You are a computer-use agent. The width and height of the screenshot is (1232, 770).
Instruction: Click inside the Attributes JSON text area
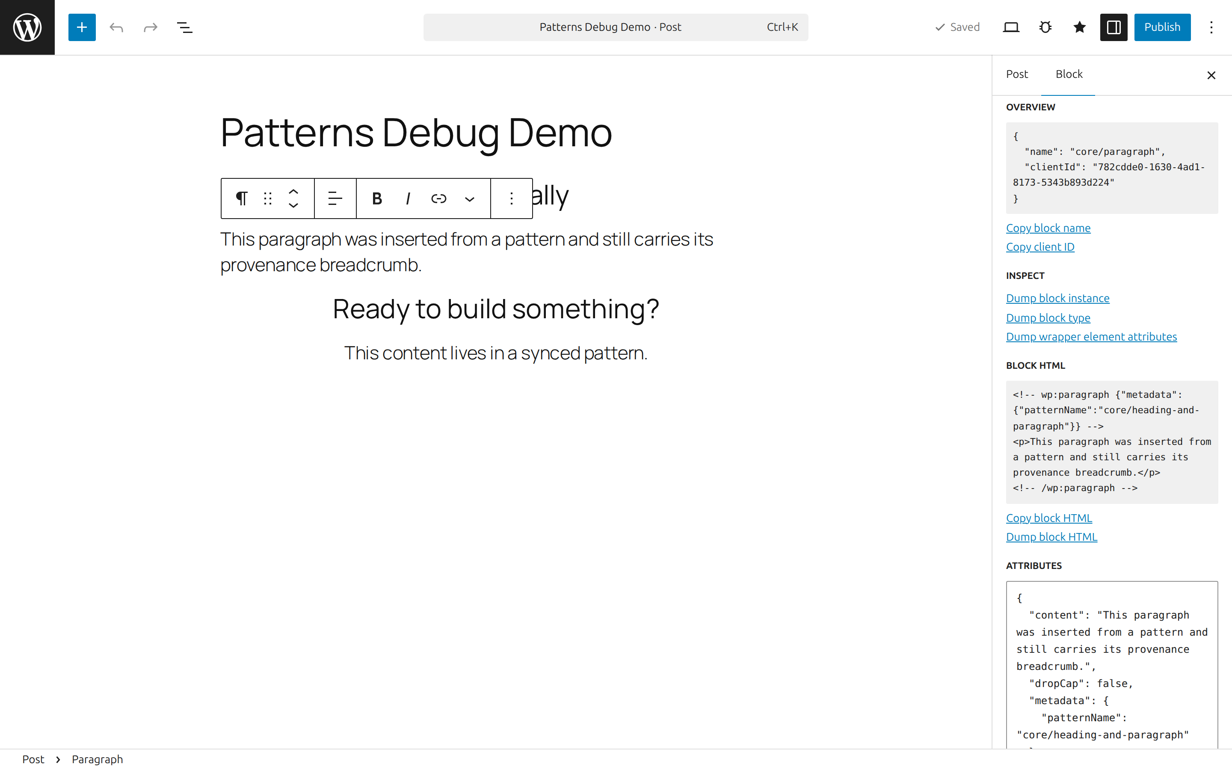click(x=1112, y=665)
